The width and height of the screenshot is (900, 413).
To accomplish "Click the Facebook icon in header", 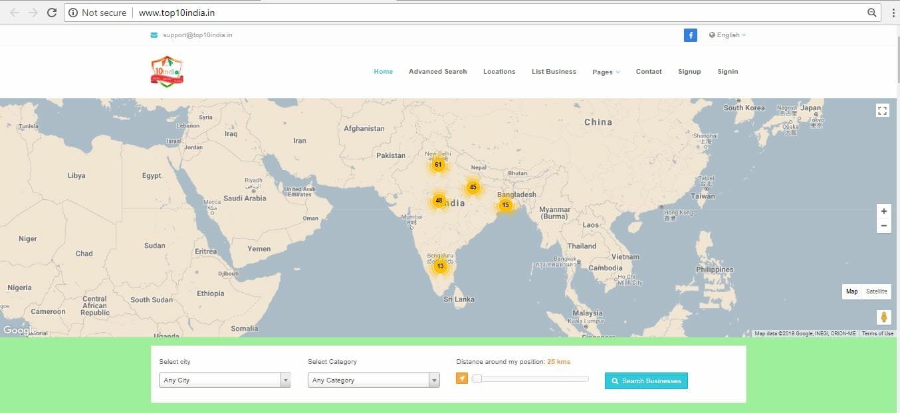I will pyautogui.click(x=690, y=35).
